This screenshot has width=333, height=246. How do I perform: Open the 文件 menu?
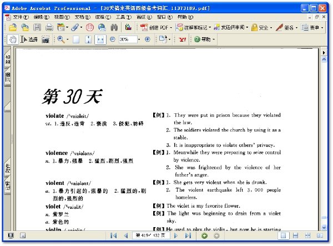[21, 17]
